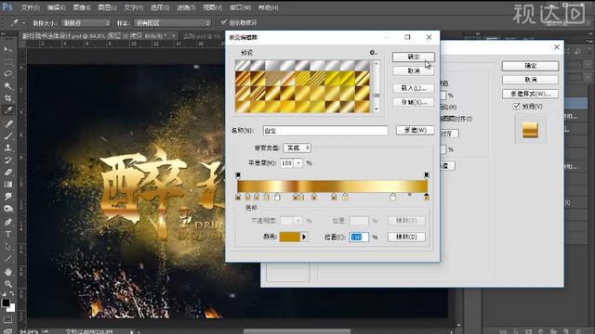The width and height of the screenshot is (595, 334).
Task: Open the Filter menu
Action: 186,7
